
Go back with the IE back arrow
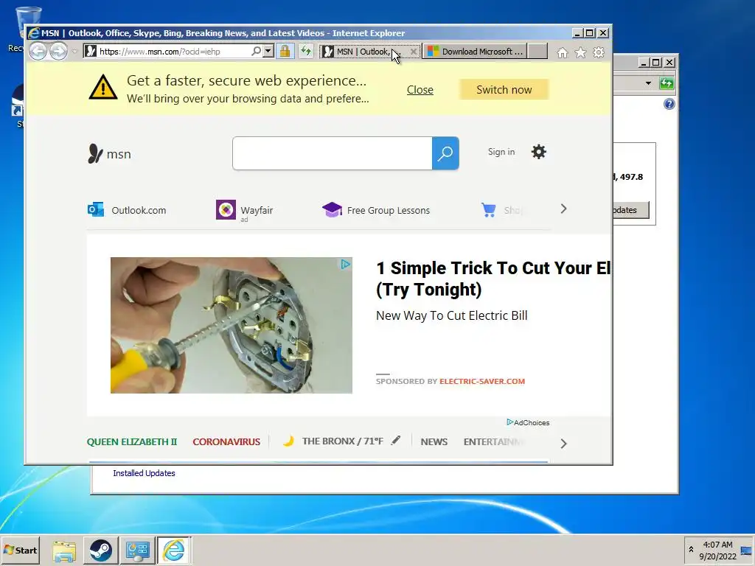38,51
